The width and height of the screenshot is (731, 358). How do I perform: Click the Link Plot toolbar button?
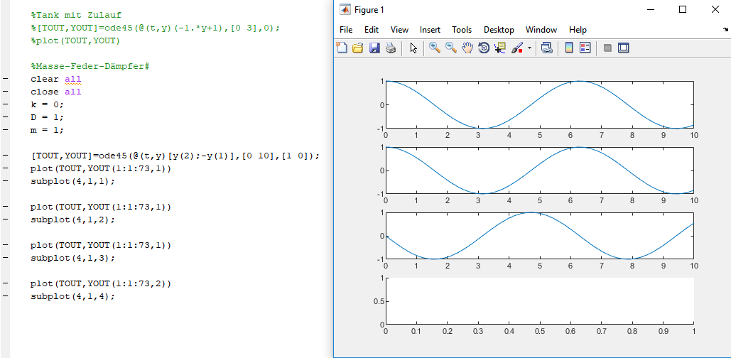pyautogui.click(x=546, y=48)
